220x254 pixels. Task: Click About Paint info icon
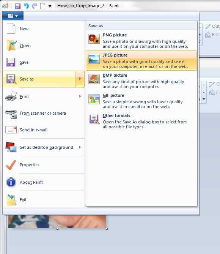tap(11, 182)
